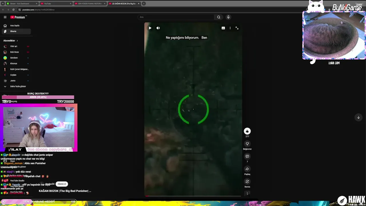Click Abone ol subscribe button
The image size is (366, 206).
[62, 184]
